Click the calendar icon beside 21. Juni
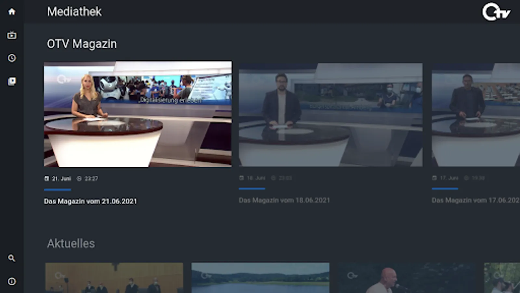Viewport: 520px width, 293px height. click(46, 178)
